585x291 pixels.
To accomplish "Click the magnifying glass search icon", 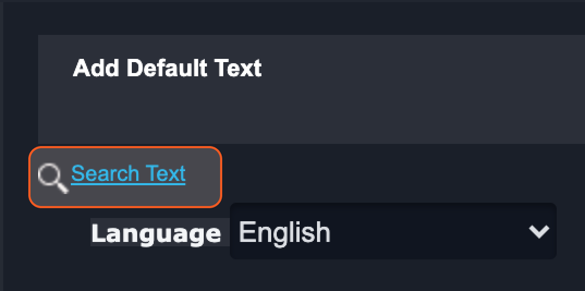I will pyautogui.click(x=52, y=178).
